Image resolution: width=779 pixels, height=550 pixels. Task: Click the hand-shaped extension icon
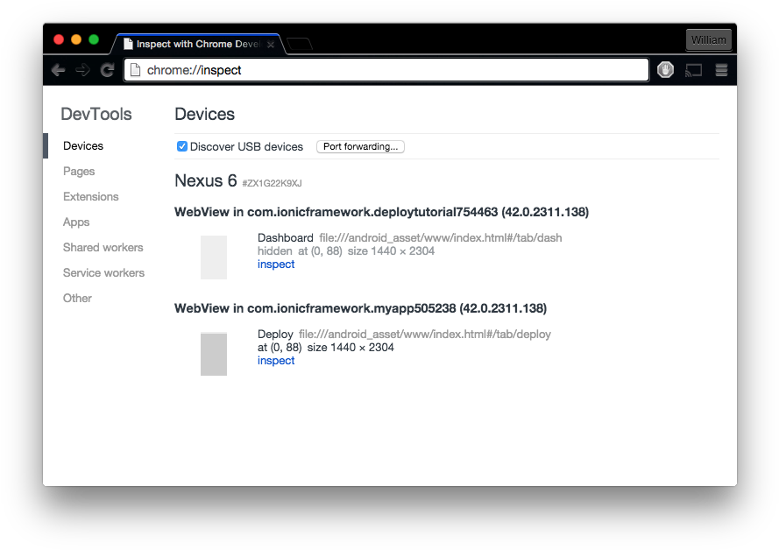click(665, 70)
